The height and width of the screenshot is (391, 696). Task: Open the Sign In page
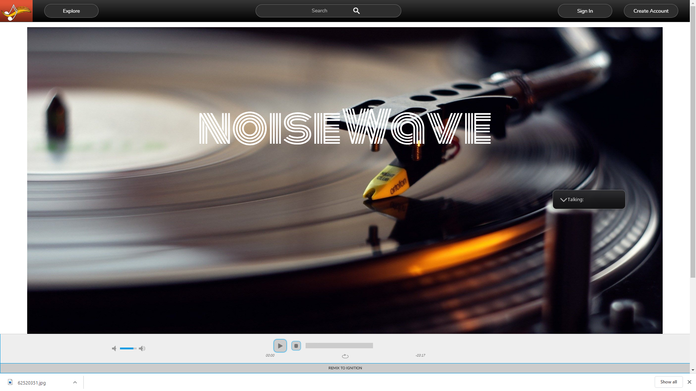(585, 11)
